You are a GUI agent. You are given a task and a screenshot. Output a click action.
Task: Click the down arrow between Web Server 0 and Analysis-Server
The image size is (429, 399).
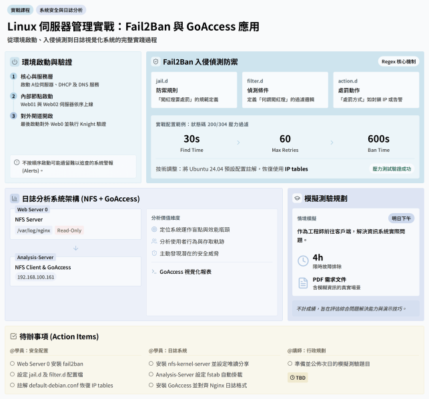[x=76, y=248]
